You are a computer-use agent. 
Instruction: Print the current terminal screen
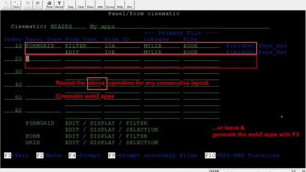click(49, 5)
